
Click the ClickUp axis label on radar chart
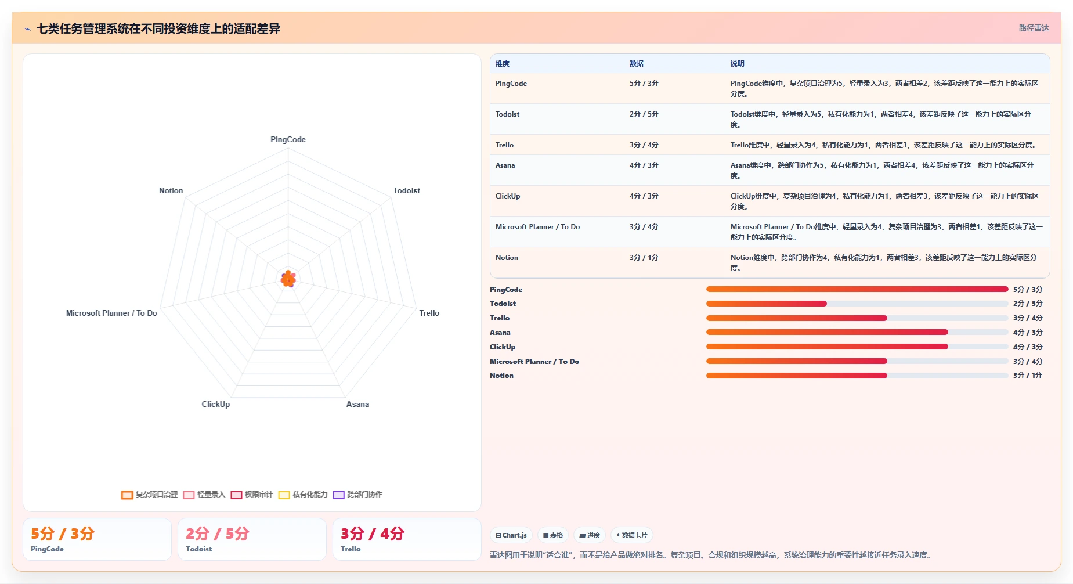point(215,404)
